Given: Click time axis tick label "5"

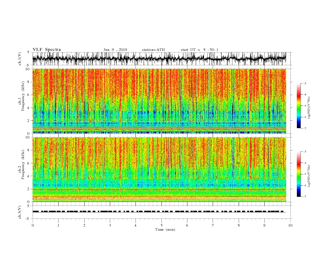Looking at the screenshot, I should [x=161, y=225].
